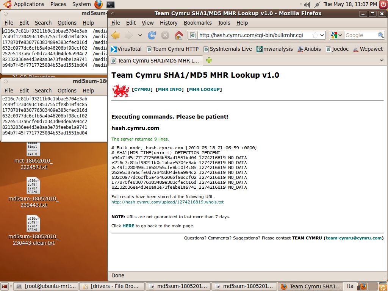Follow the MHR LOOKUP link
Screen dimensions: 388x291
click(204, 89)
